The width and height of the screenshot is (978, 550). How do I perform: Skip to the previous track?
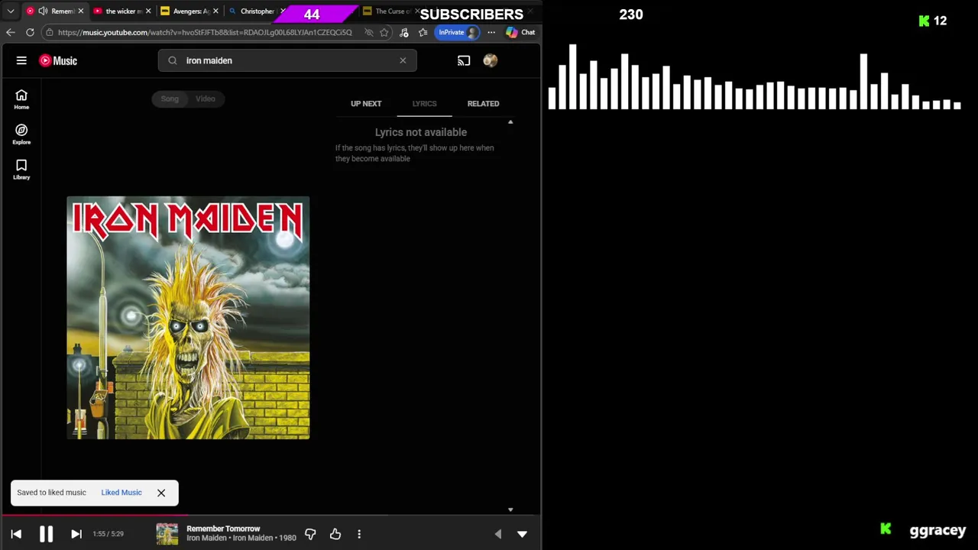point(16,534)
